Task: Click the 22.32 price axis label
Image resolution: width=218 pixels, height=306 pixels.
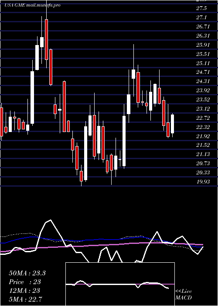Action: click(203, 127)
